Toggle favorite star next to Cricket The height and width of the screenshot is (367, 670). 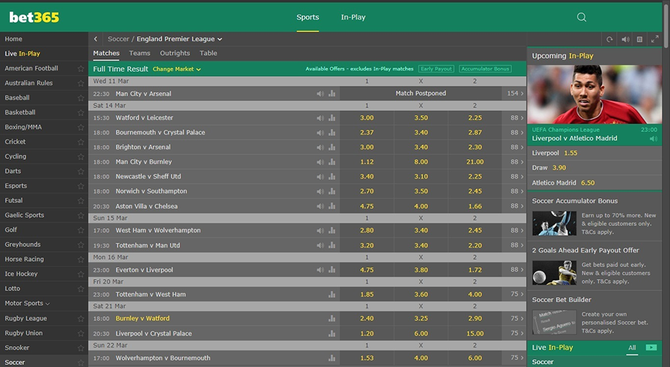(x=80, y=142)
